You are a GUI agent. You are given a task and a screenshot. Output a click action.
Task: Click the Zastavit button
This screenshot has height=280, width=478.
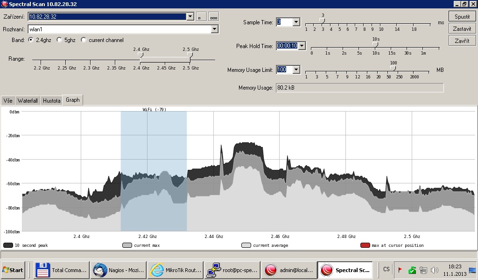click(462, 28)
